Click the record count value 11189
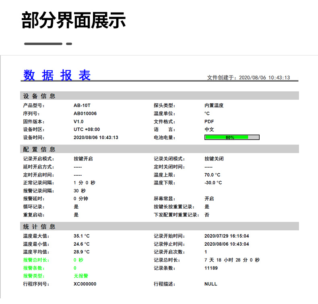This screenshot has width=318, height=304. point(211,268)
